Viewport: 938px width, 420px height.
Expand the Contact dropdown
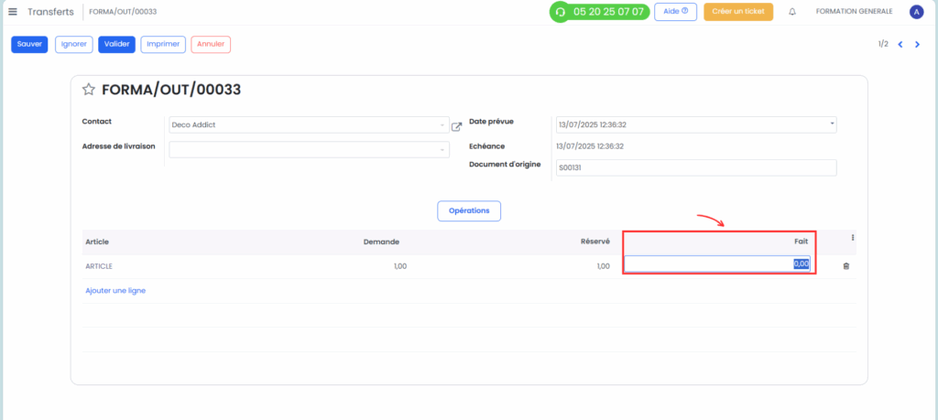442,125
